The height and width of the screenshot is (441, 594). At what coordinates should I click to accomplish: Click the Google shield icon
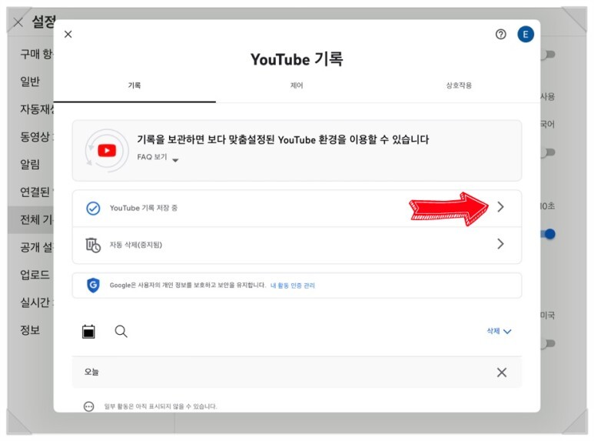(93, 285)
